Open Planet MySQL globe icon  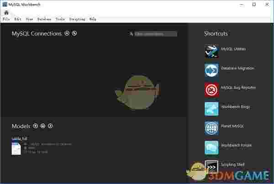point(211,128)
